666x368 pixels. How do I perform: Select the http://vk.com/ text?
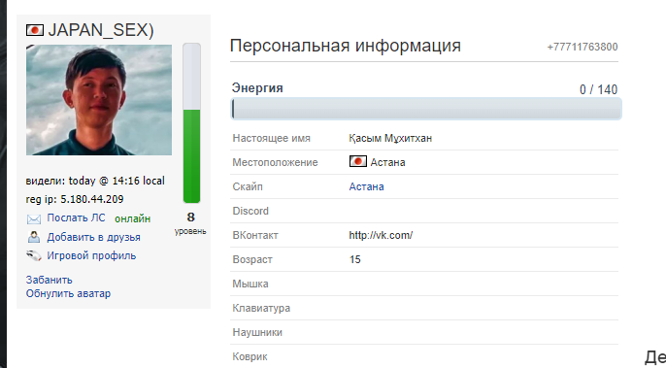381,235
